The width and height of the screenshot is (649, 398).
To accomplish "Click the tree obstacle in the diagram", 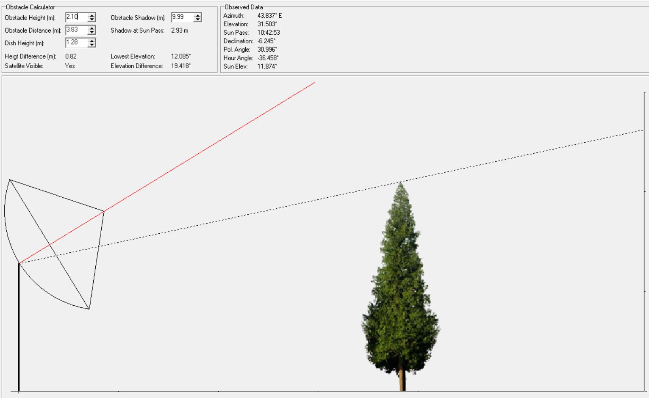I will pyautogui.click(x=400, y=286).
